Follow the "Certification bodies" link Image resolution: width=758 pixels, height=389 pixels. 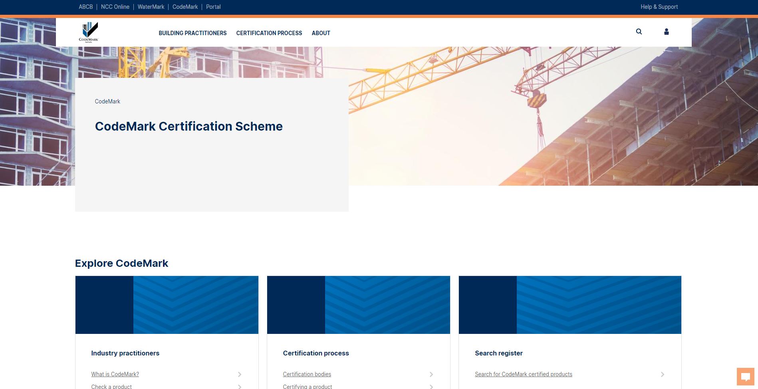(307, 374)
